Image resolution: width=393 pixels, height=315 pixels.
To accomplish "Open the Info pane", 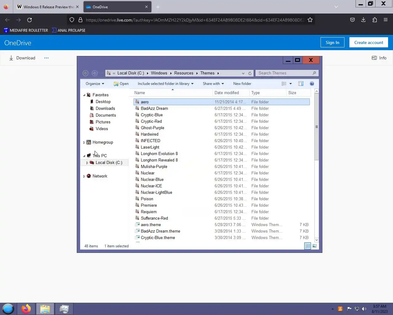I will click(x=379, y=58).
